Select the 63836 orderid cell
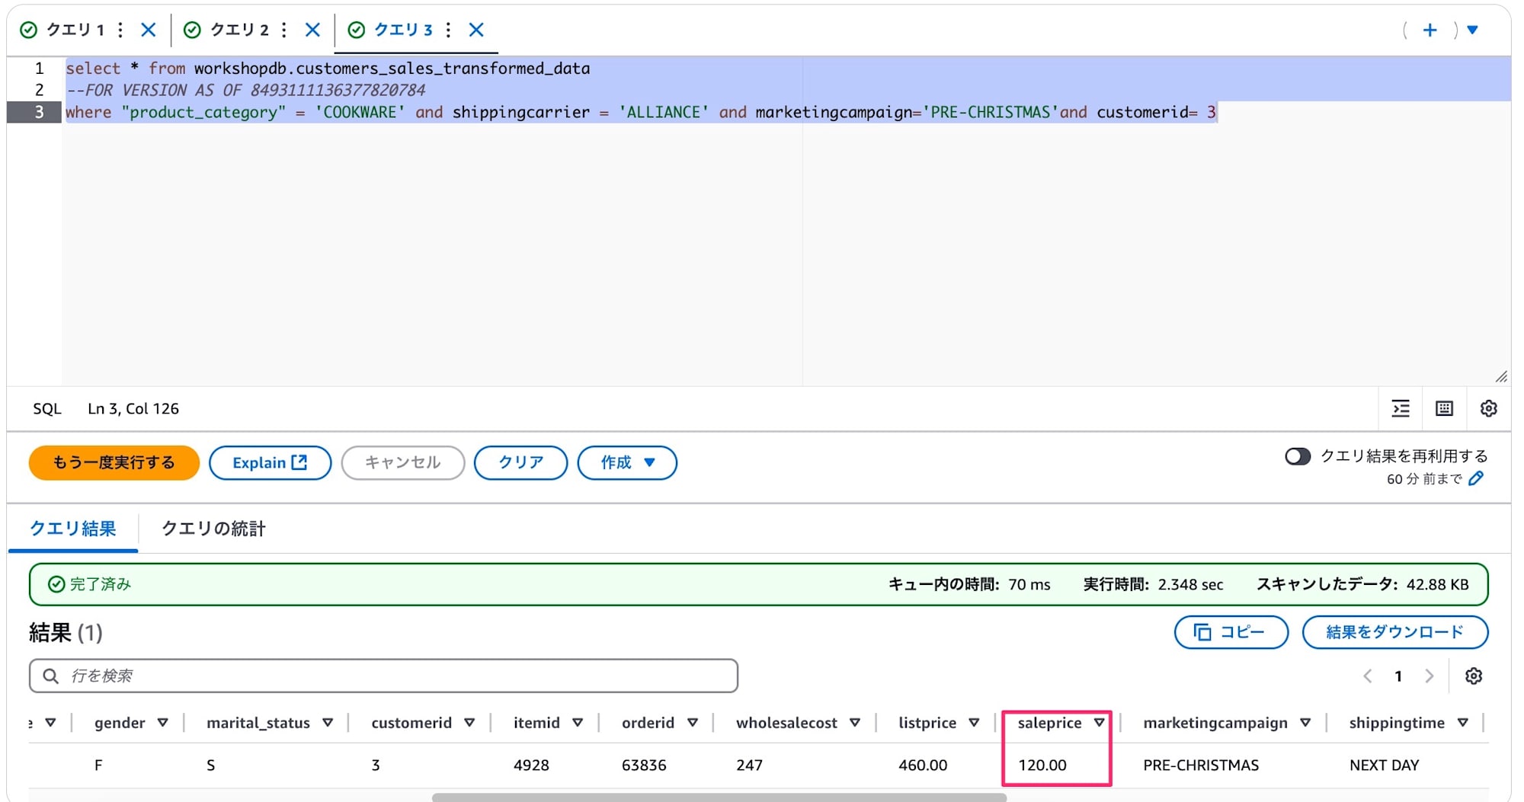The width and height of the screenshot is (1524, 802). (x=644, y=765)
